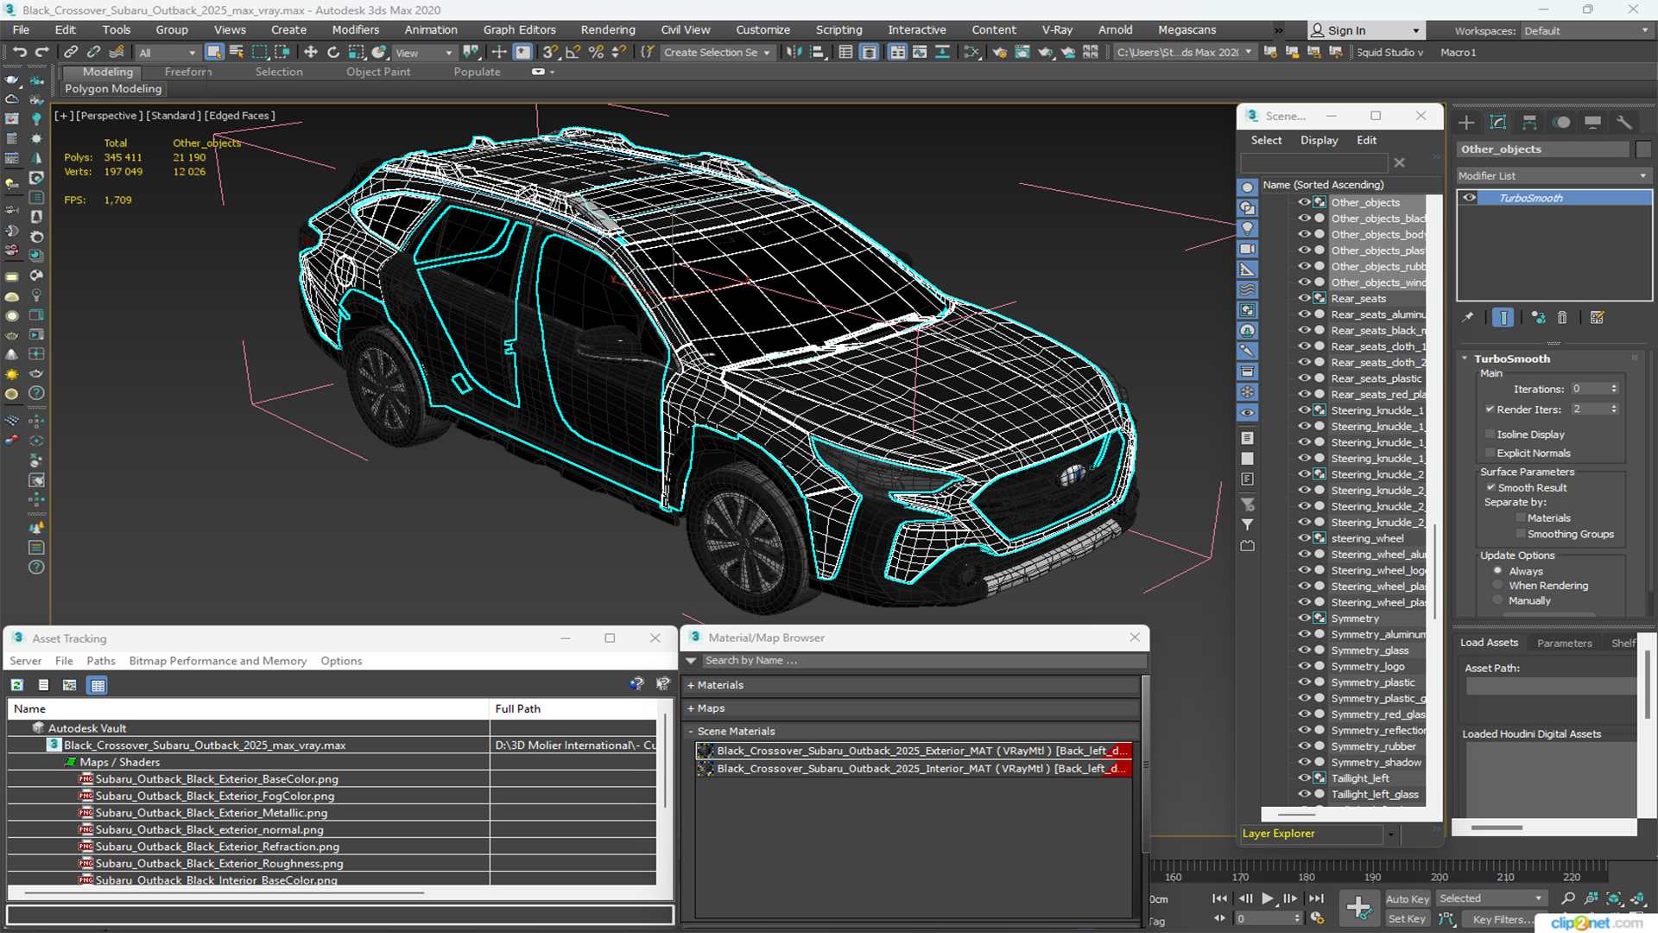Expand Maps group in Material Browser
The height and width of the screenshot is (933, 1658).
point(691,708)
